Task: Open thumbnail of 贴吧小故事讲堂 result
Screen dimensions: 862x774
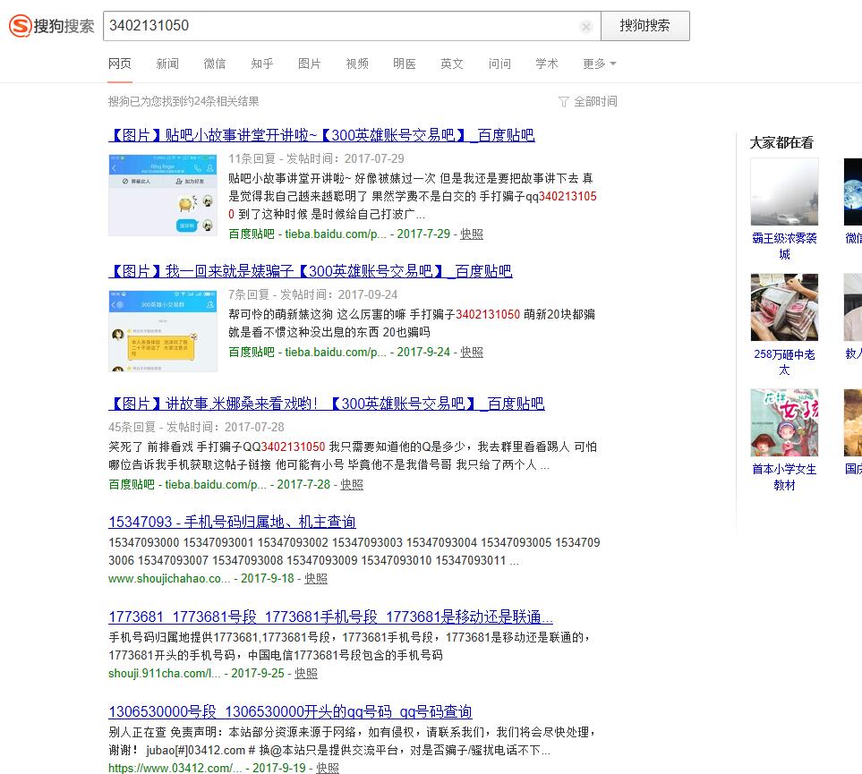Action: [163, 195]
